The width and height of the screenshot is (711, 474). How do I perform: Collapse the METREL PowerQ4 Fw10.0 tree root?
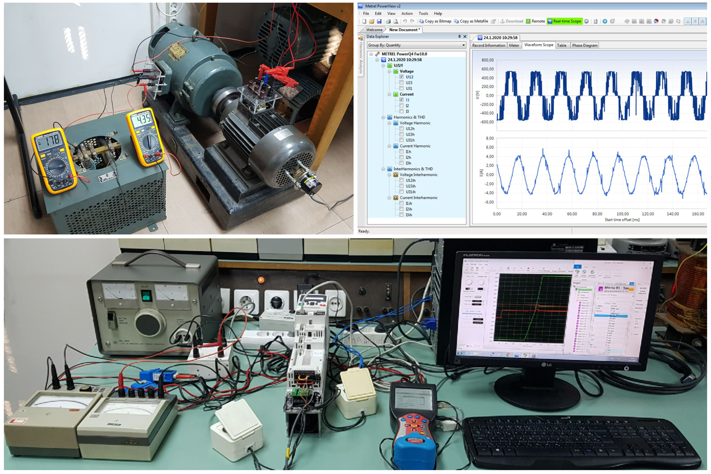coord(371,54)
